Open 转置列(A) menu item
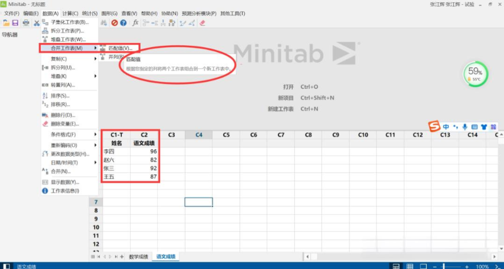Viewport: 504px width, 269px height. 69,85
